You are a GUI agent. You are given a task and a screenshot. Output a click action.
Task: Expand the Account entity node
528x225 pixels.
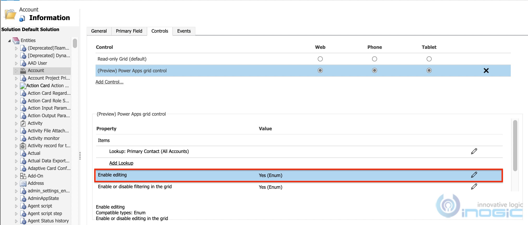(16, 71)
